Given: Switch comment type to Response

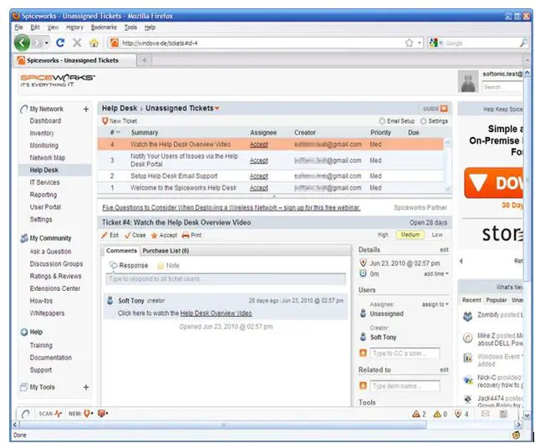Looking at the screenshot, I should click(x=129, y=266).
